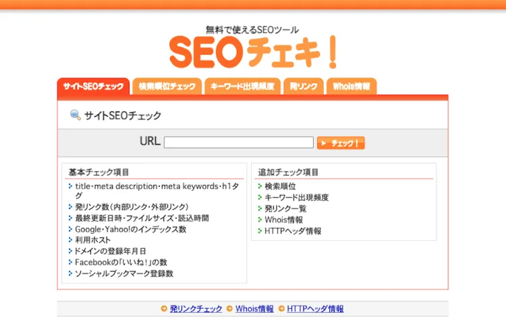This screenshot has height=325, width=506.
Task: Click the arrow icon before Whois情報 footer link
Action: pos(229,309)
